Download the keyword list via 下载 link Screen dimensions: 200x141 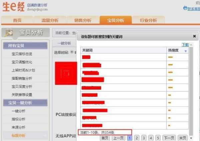click(x=185, y=44)
